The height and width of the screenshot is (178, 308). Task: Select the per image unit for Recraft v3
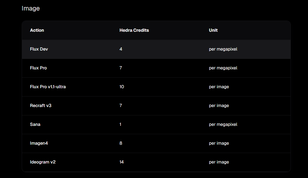click(x=219, y=106)
